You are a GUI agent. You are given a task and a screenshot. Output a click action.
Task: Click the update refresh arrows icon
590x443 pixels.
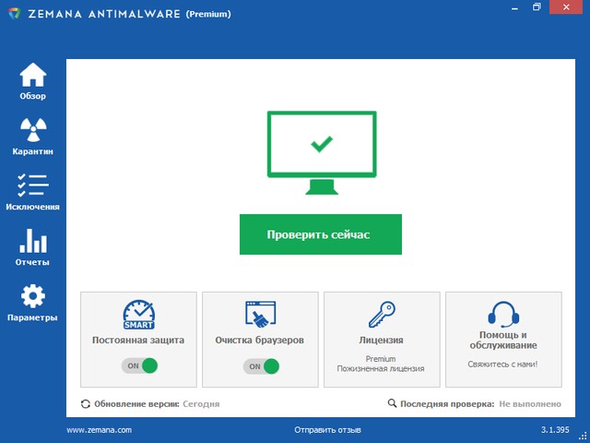click(x=86, y=403)
